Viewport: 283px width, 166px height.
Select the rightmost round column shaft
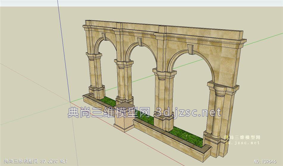(217, 116)
